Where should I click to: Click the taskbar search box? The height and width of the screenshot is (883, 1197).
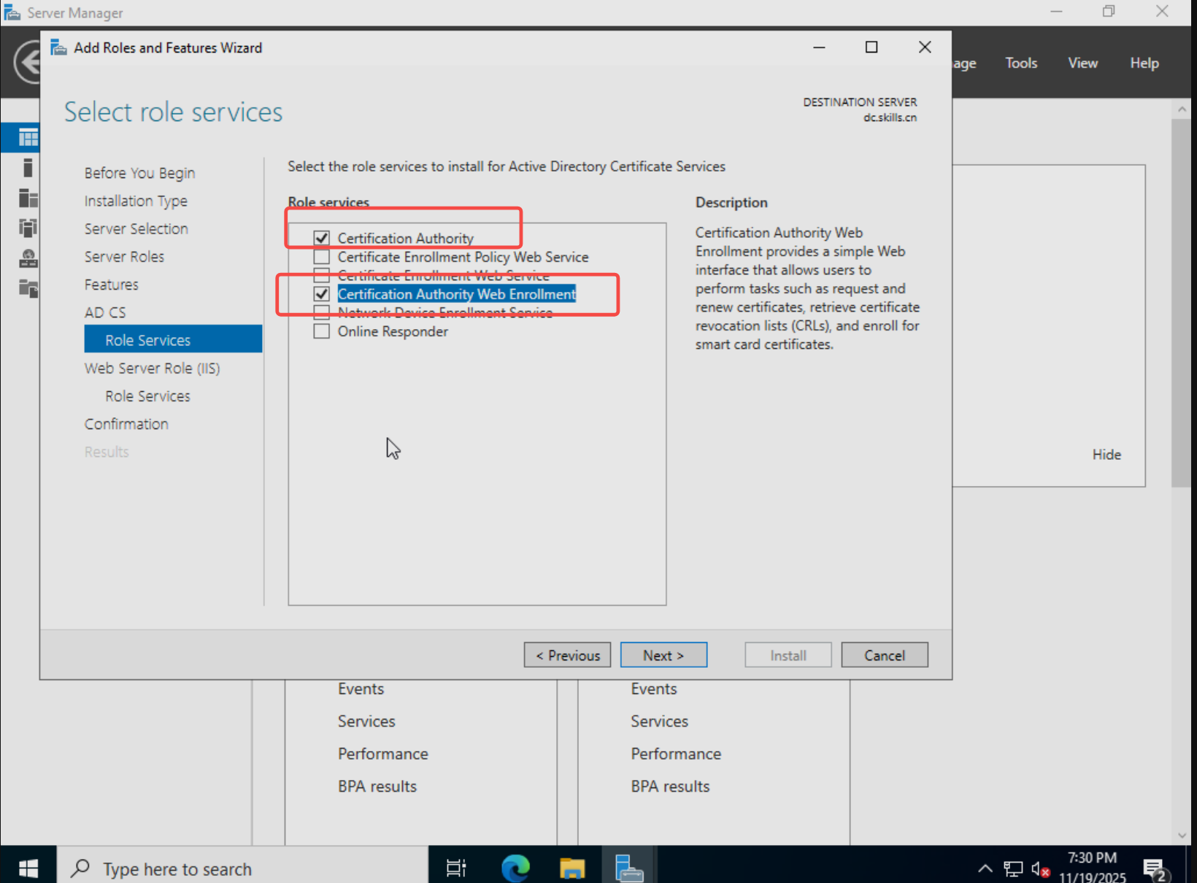coord(242,868)
